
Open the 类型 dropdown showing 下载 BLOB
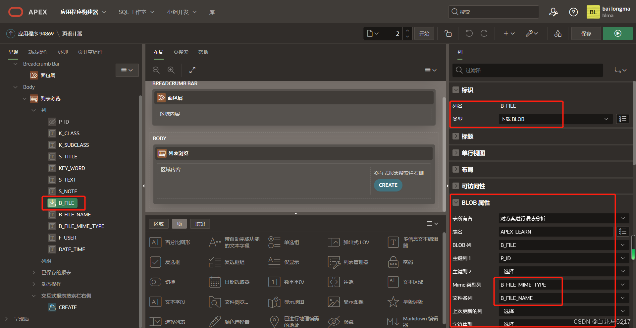pyautogui.click(x=556, y=119)
